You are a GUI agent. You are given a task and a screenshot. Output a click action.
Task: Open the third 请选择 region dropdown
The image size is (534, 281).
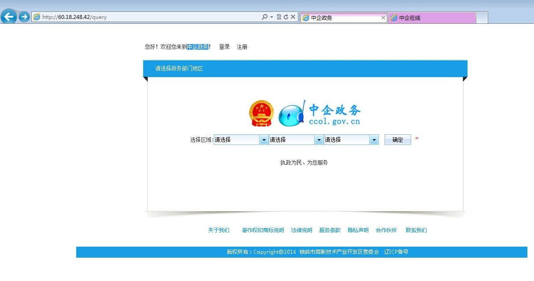tap(351, 140)
